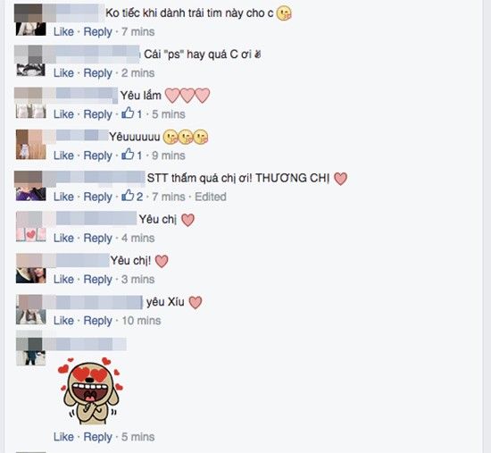Click the heart emoji after "THƯƠNG CHỊ"
This screenshot has height=453, width=491.
[x=341, y=179]
